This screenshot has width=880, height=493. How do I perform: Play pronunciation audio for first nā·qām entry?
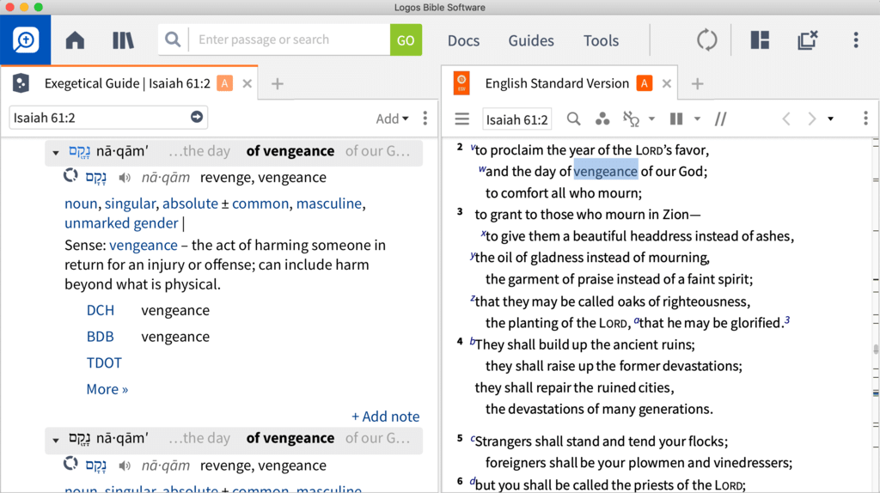(125, 178)
